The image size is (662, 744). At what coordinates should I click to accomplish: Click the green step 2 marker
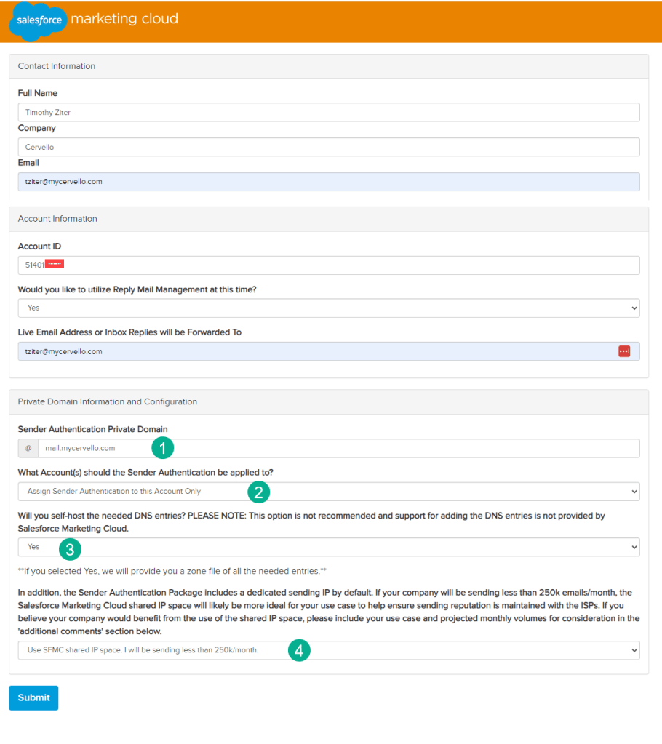[258, 492]
